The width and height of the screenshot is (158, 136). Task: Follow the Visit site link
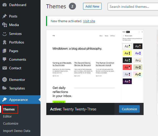(89, 21)
